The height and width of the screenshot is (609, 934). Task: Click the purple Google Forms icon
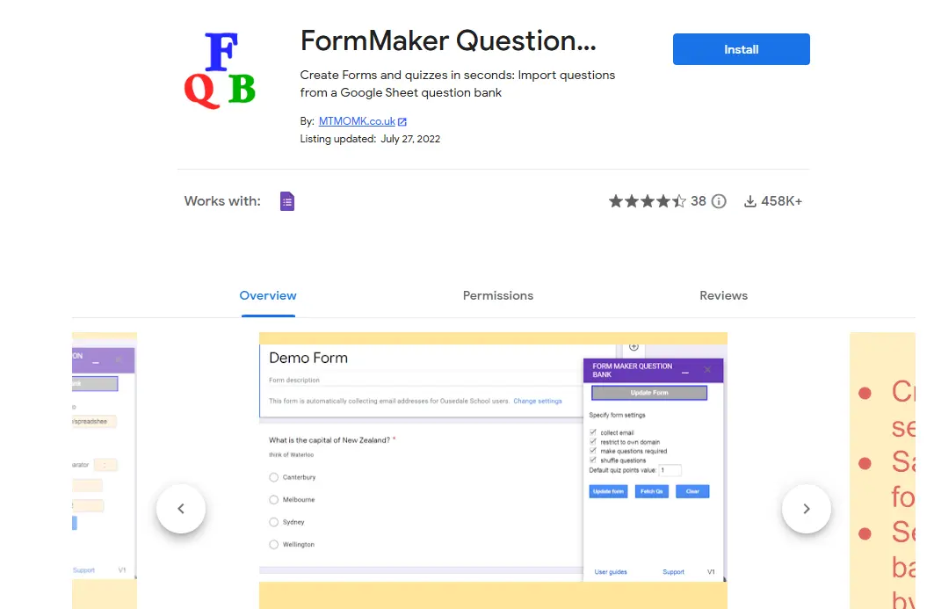[x=287, y=201]
